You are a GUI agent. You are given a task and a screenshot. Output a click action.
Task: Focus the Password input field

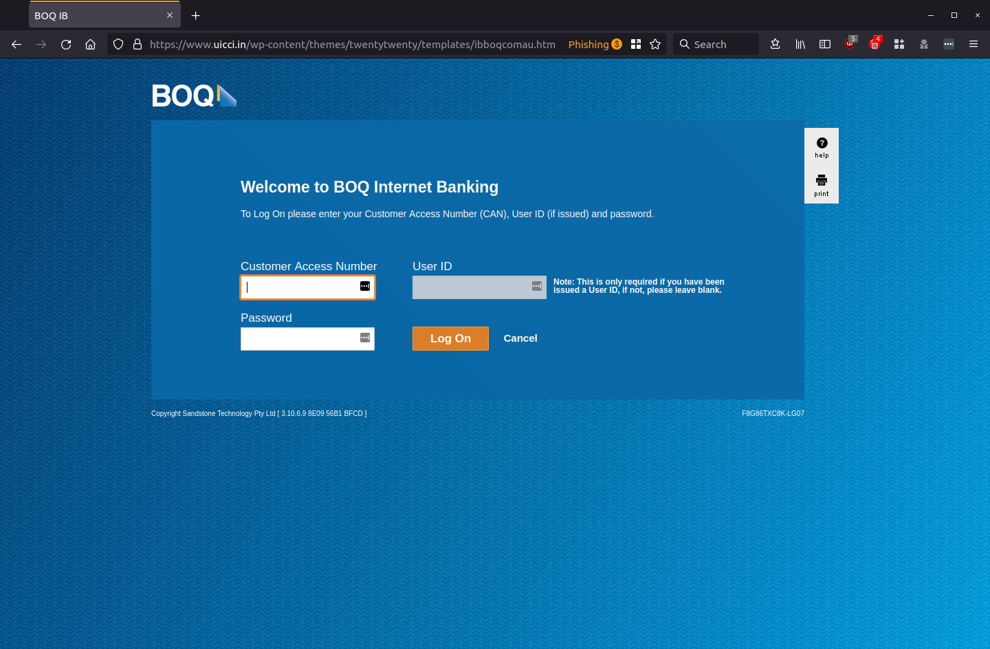coord(307,339)
